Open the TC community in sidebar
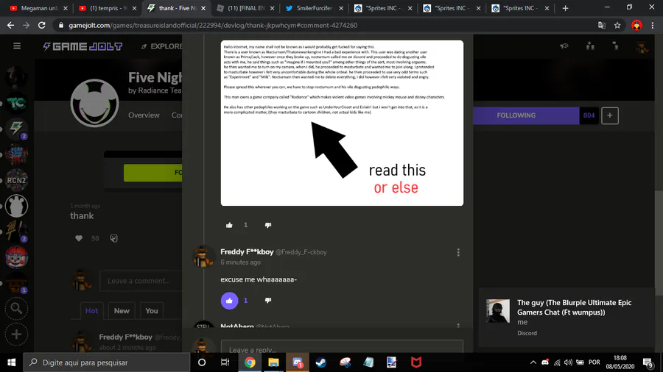Image resolution: width=663 pixels, height=372 pixels. (16, 104)
